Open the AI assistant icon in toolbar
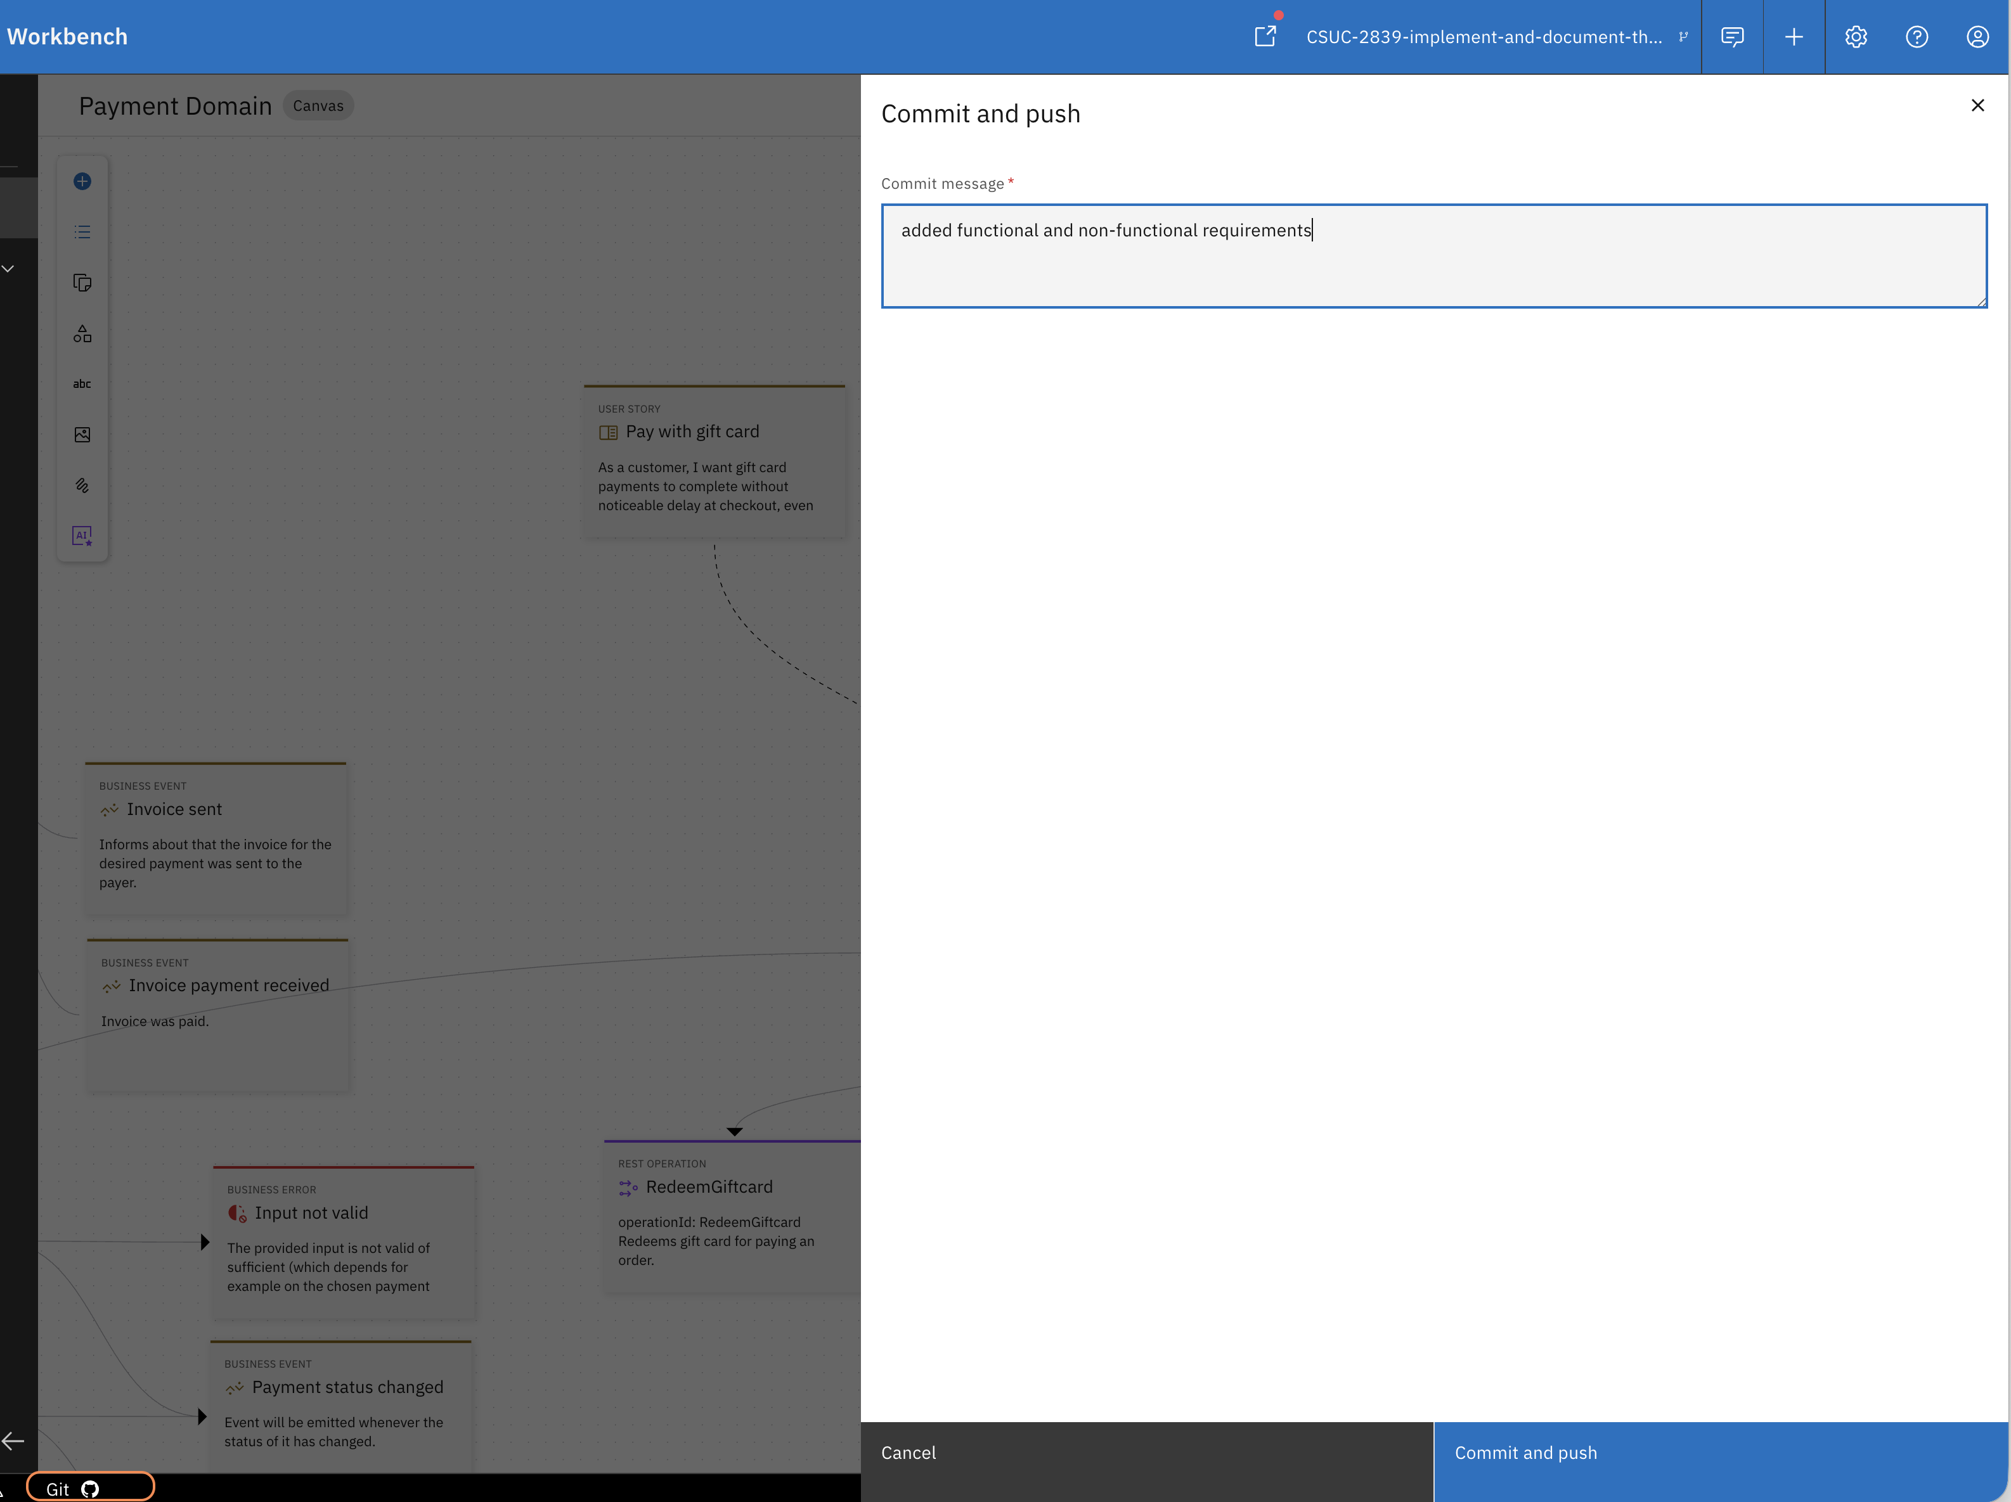This screenshot has width=2011, height=1502. point(82,536)
